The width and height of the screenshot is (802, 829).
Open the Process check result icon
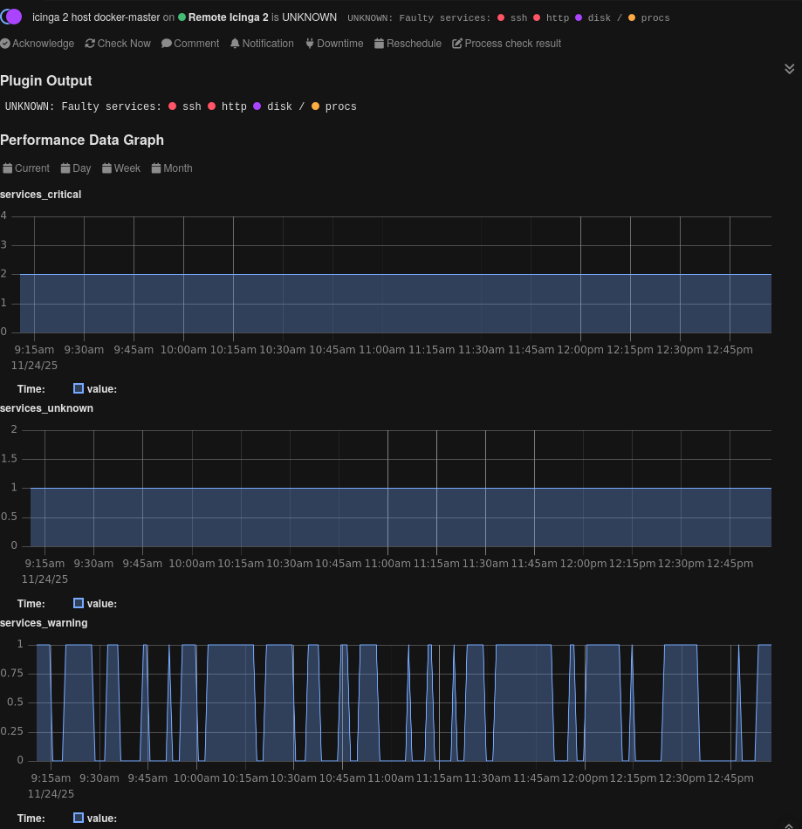pos(457,44)
